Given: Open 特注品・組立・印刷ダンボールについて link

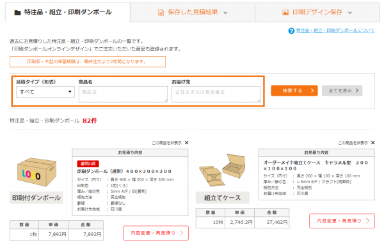Looking at the screenshot, I should click(335, 31).
